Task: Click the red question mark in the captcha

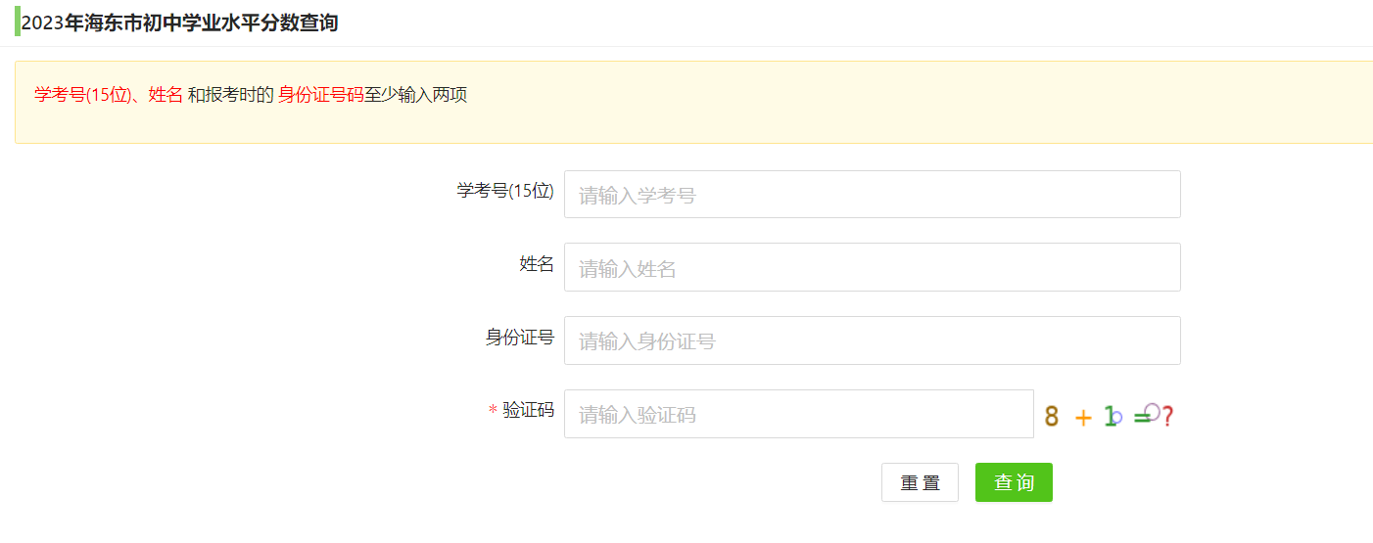Action: click(1166, 417)
